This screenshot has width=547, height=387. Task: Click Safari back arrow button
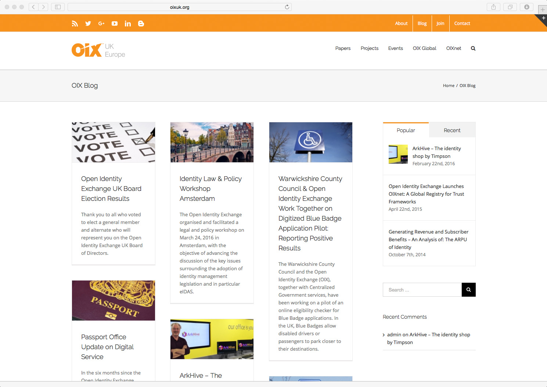(33, 7)
